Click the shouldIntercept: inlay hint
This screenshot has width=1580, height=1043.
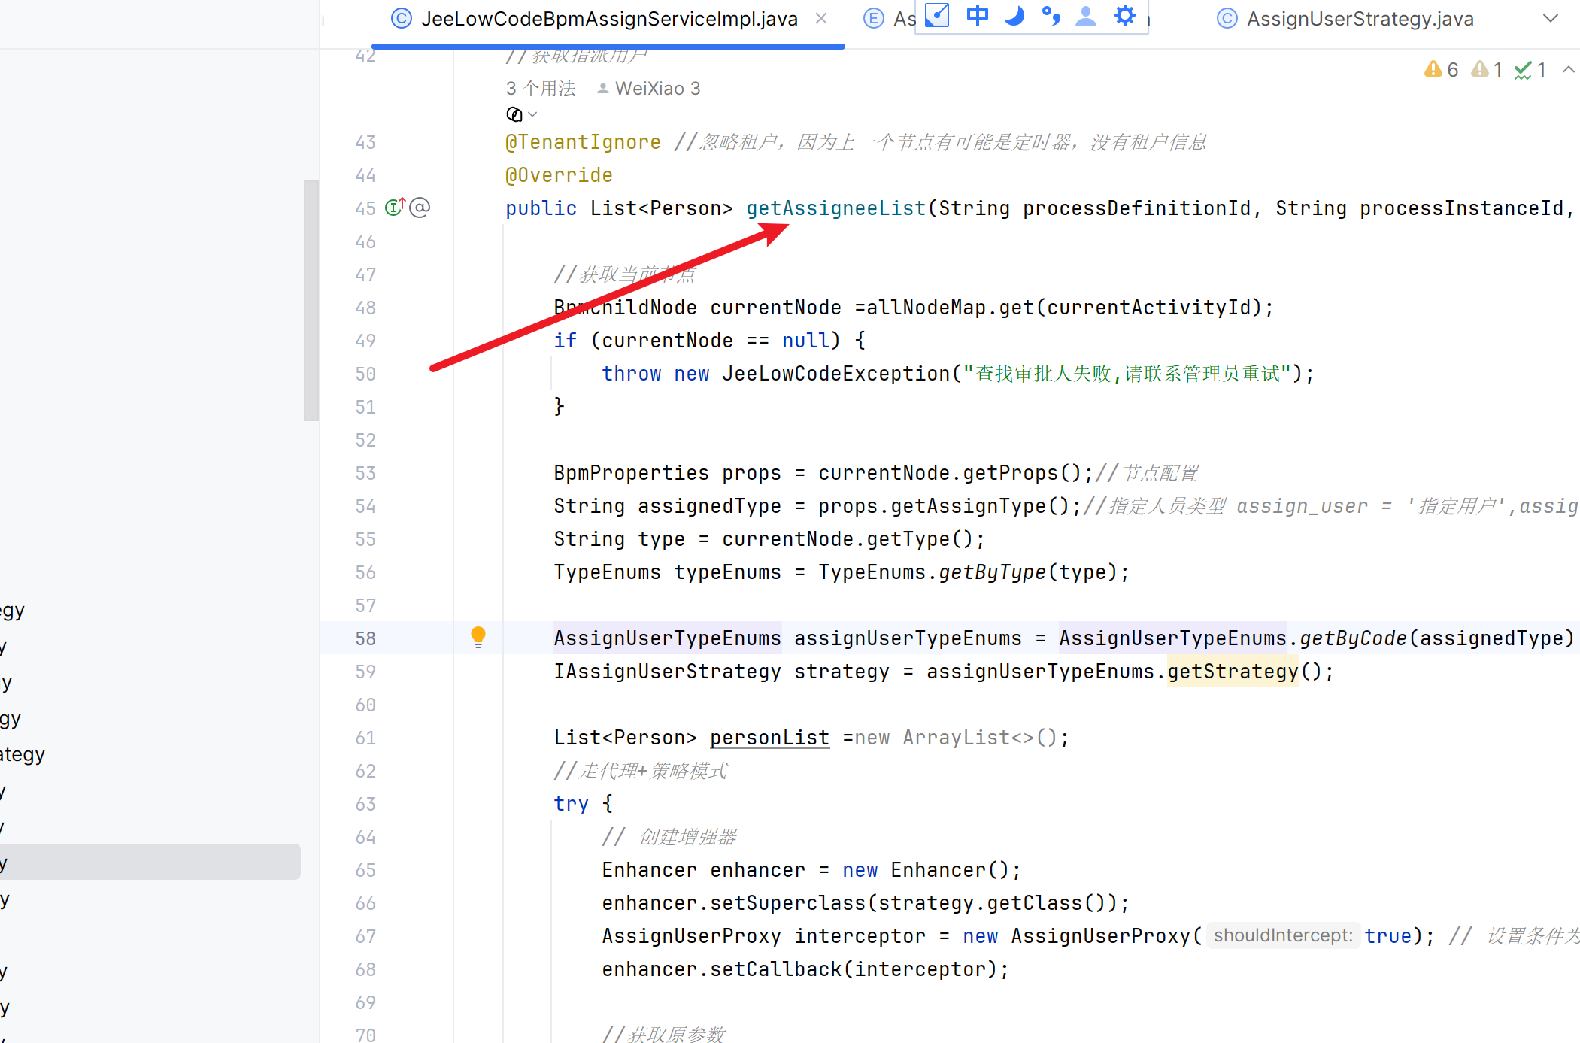click(x=1283, y=935)
